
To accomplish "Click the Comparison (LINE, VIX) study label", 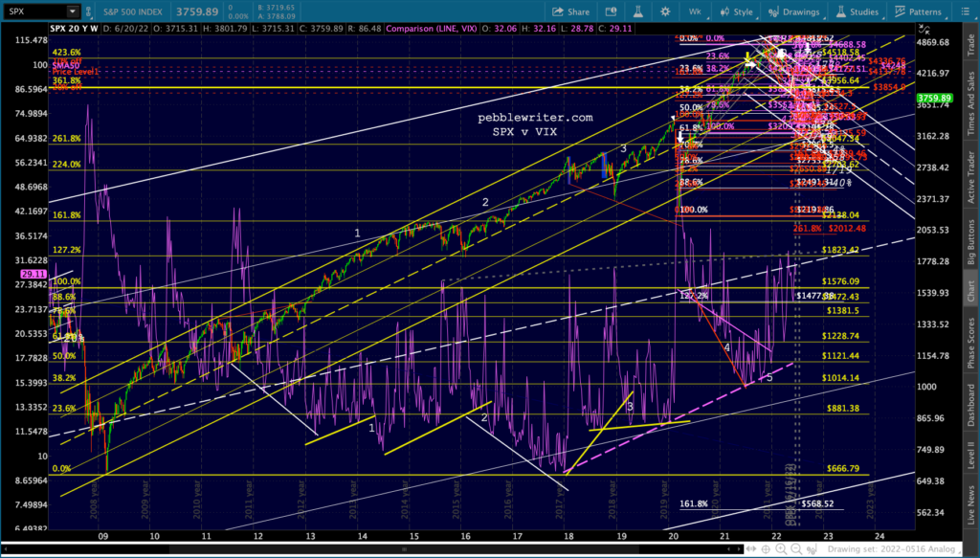I will pyautogui.click(x=432, y=29).
